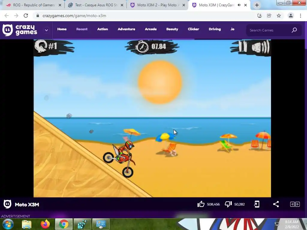Click the network tray icon
This screenshot has height=230, width=307.
tap(277, 224)
